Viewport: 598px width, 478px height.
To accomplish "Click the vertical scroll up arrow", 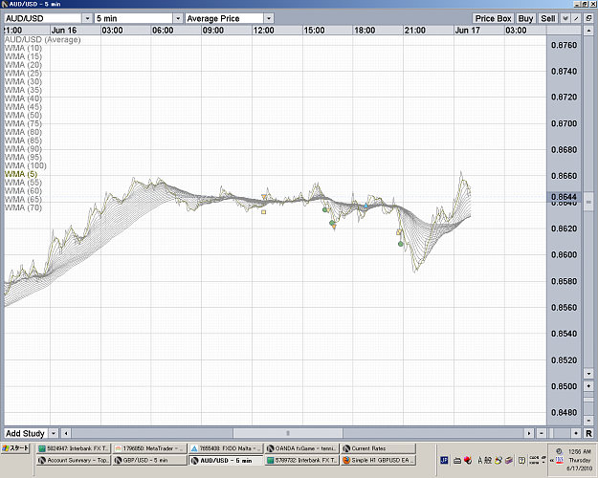I will coord(588,30).
